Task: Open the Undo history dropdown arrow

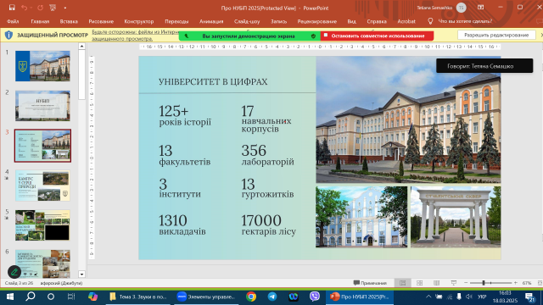Action: pyautogui.click(x=31, y=8)
